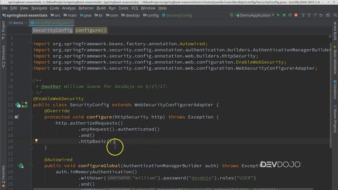Open the VCS menu

coord(135,8)
